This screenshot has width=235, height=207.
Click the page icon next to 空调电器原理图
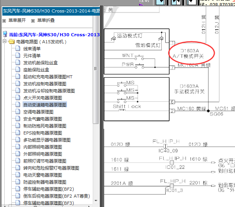18,111
